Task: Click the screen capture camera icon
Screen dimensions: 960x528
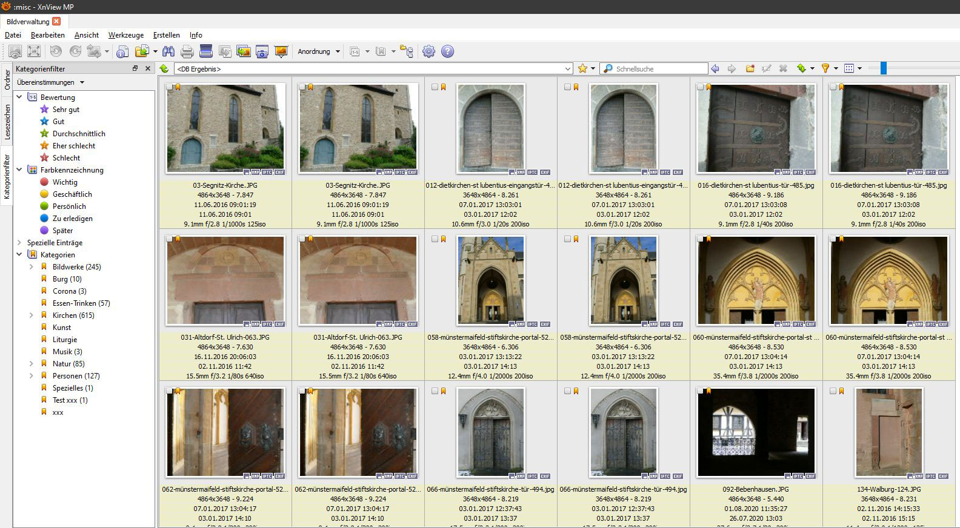Action: point(262,51)
